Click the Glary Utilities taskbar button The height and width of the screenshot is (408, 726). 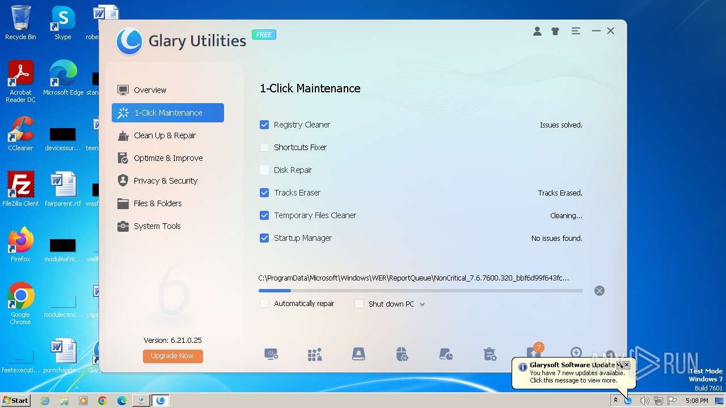161,401
